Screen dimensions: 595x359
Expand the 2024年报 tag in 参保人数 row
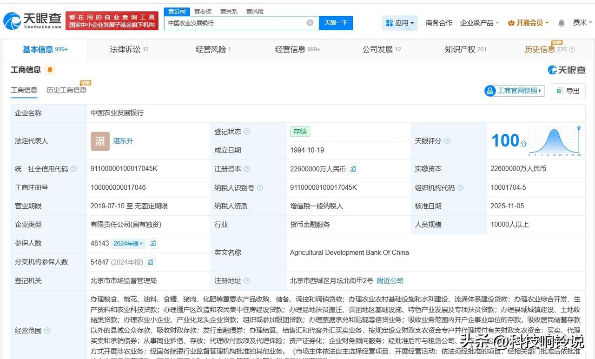click(x=129, y=243)
